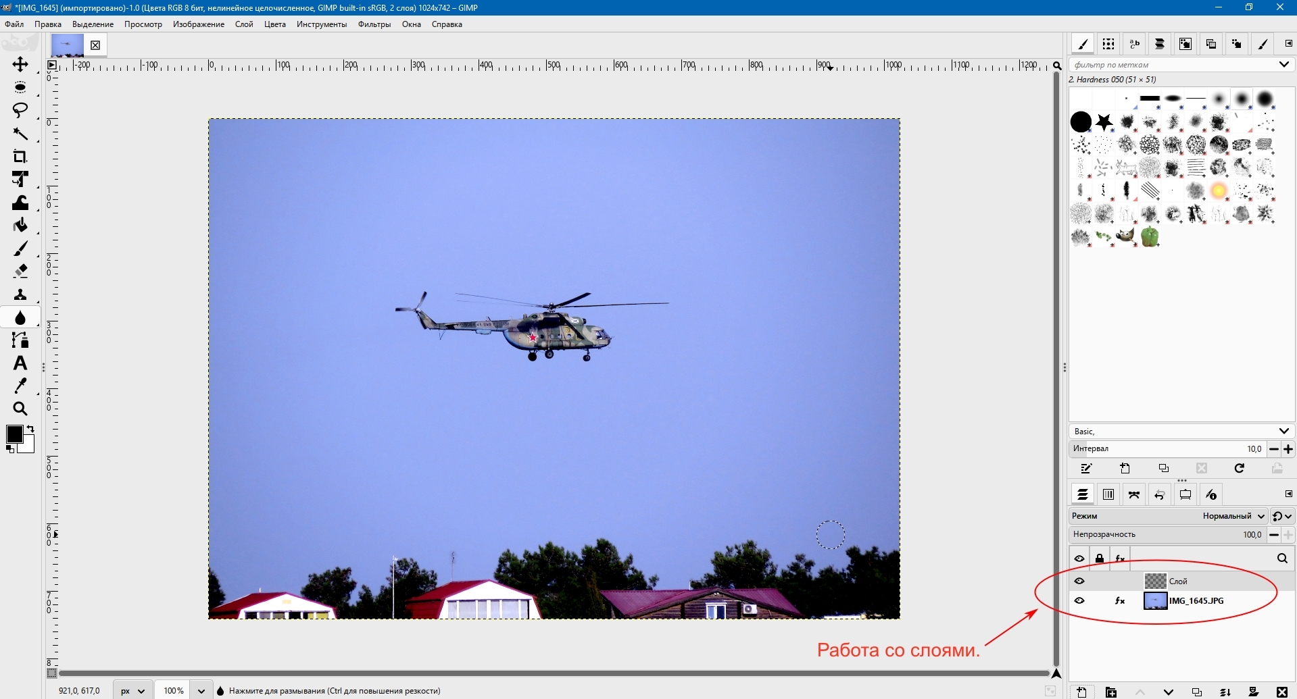Select the Move tool in toolbox
The width and height of the screenshot is (1297, 699).
coord(20,65)
